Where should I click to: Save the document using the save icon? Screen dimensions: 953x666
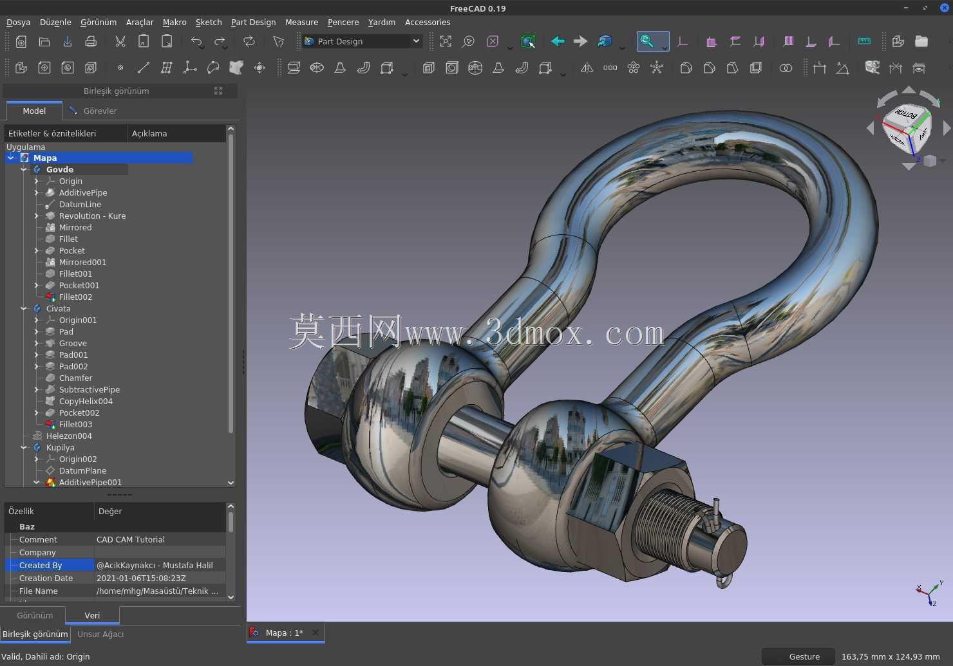[68, 42]
